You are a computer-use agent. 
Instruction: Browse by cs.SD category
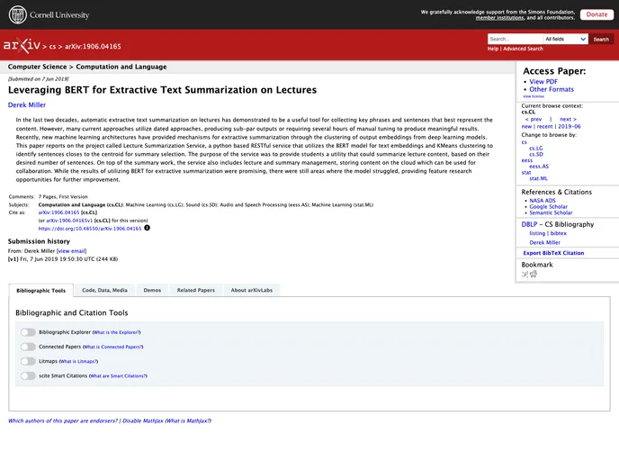[536, 154]
